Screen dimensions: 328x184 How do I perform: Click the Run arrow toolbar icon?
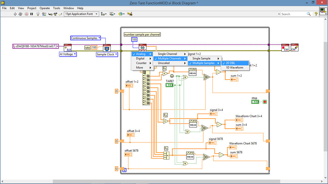pyautogui.click(x=15, y=14)
